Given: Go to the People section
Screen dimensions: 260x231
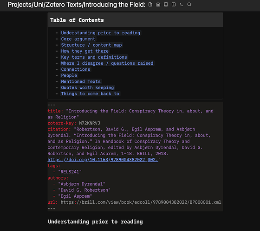Looking at the screenshot, I should [69, 75].
